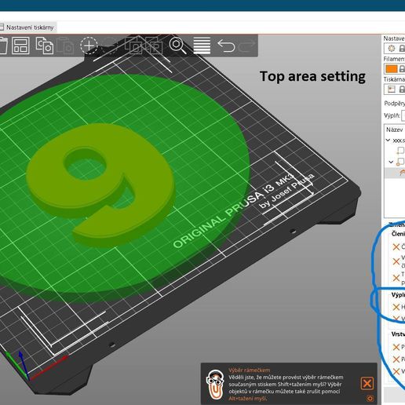Click the lock icon beside printer preset
The width and height of the screenshot is (405, 405).
point(402,89)
